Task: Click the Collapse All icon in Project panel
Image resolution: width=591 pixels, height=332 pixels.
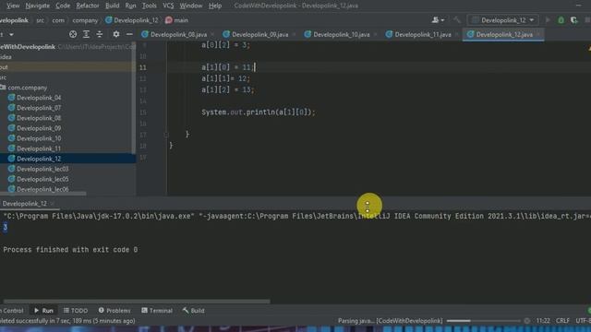Action: 100,34
